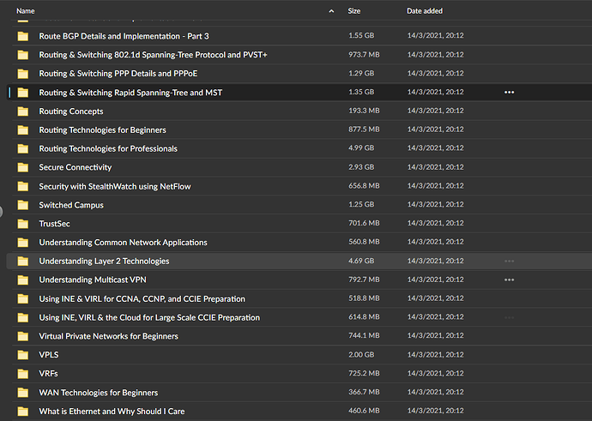Viewport: 592px width, 421px height.
Task: Sort list by Size column header
Action: (x=353, y=11)
